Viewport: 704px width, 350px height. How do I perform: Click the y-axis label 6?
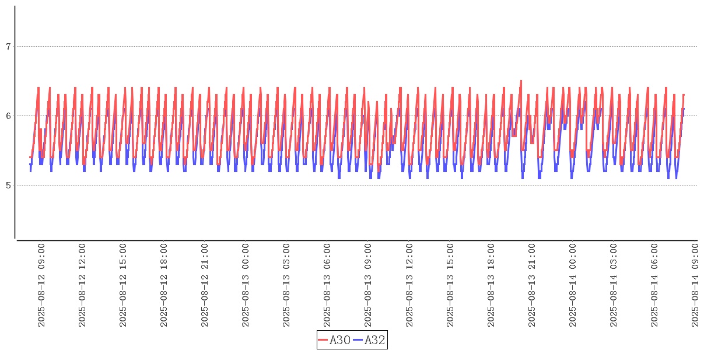pyautogui.click(x=8, y=116)
